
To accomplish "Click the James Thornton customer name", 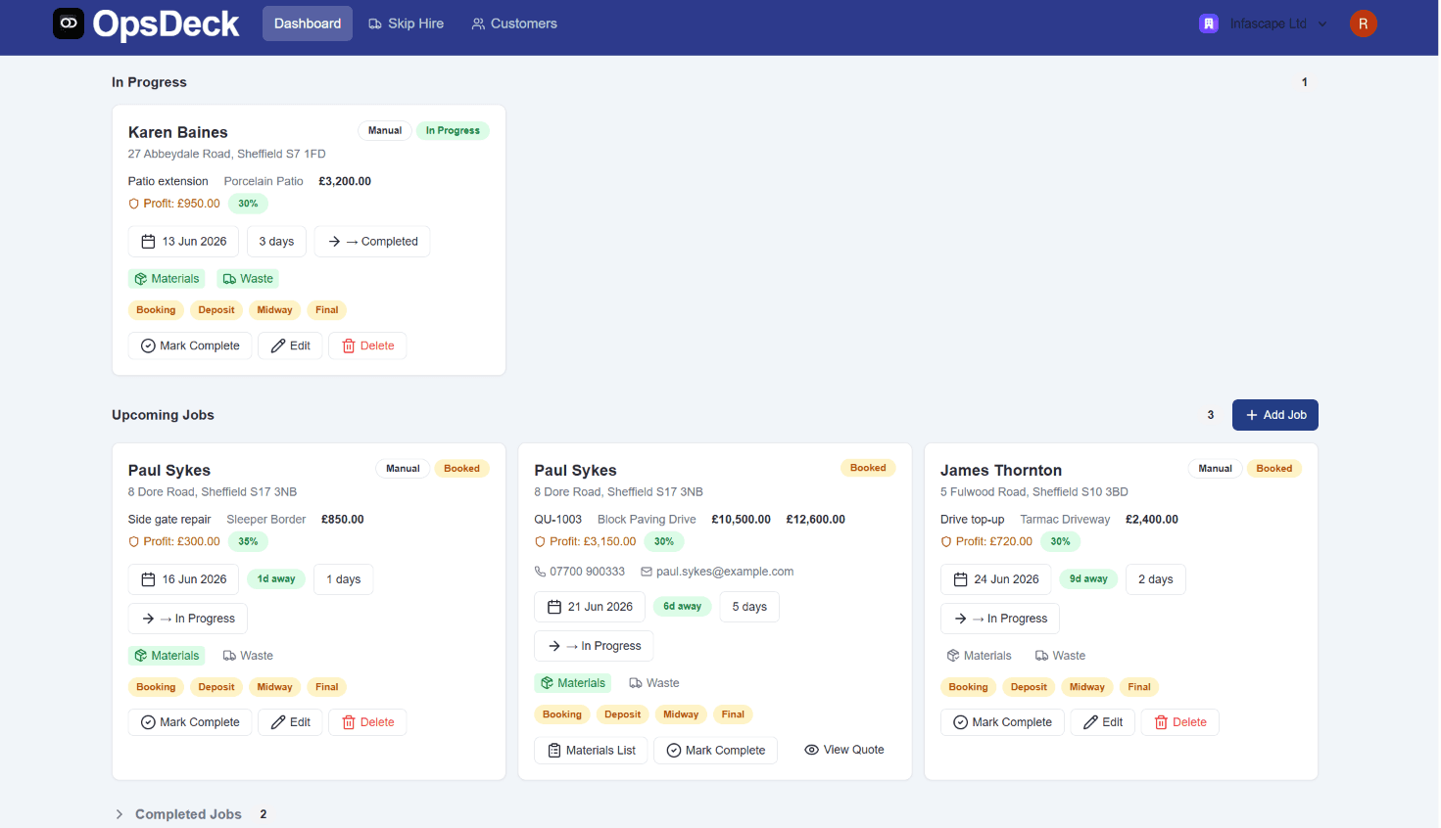I will click(x=1001, y=471).
